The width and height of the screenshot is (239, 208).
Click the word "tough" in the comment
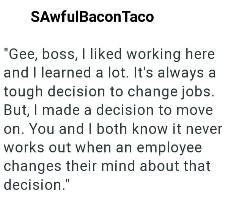(21, 92)
